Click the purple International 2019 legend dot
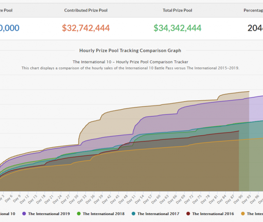Image resolution: width=263 pixels, height=222 pixels. 24,214
